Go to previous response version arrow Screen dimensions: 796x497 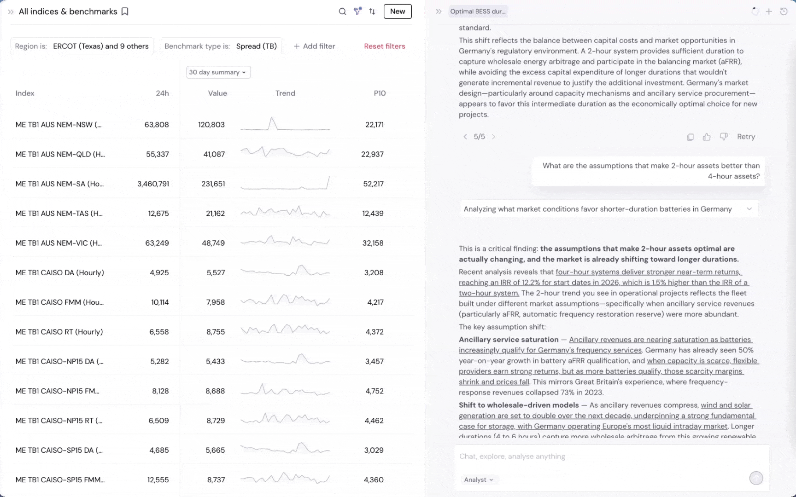pos(465,137)
